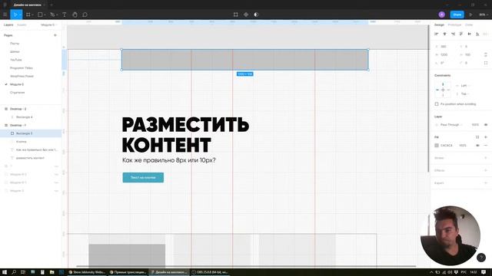
Task: Click the CACACA fill color swatch
Action: coord(437,146)
